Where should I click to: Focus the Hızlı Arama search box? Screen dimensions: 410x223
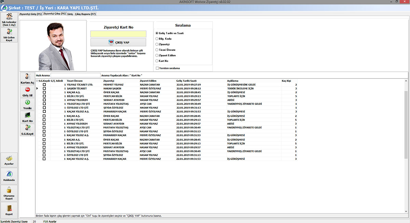coord(76,75)
